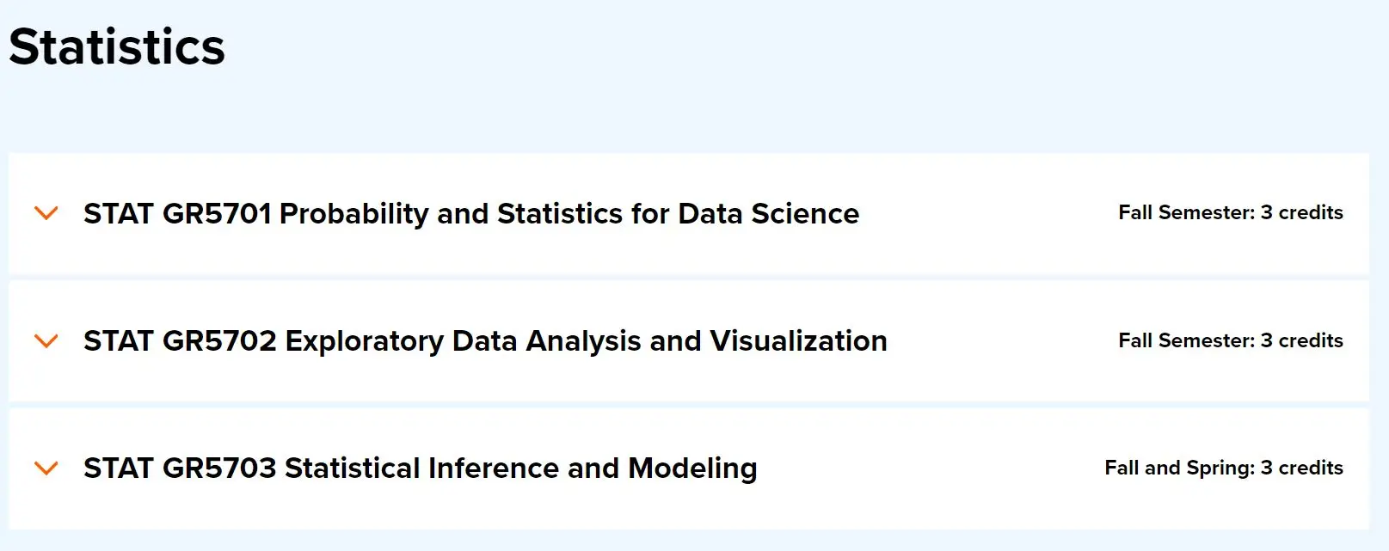Click the orange chevron beside STAT GR5702
This screenshot has width=1389, height=551.
click(46, 341)
